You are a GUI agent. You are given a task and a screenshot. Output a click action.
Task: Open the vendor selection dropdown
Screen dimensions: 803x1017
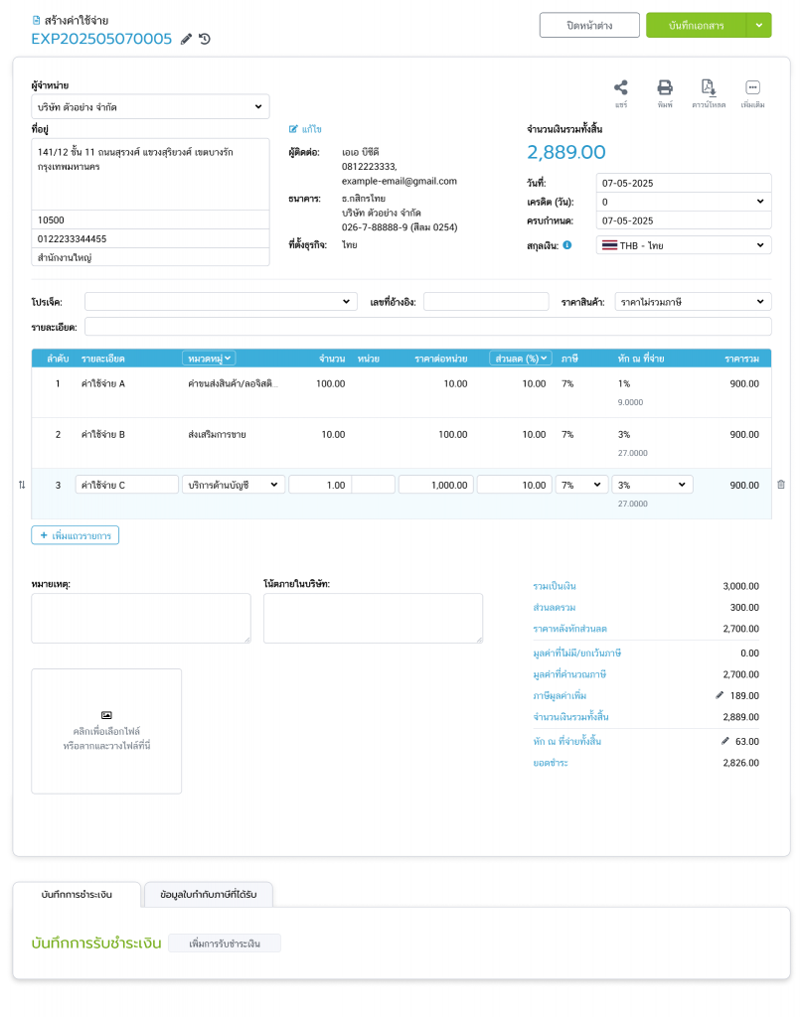[150, 106]
